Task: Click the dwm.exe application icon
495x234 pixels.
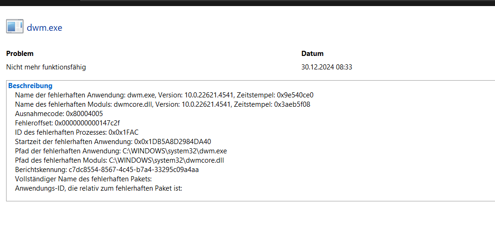Action: [x=15, y=26]
